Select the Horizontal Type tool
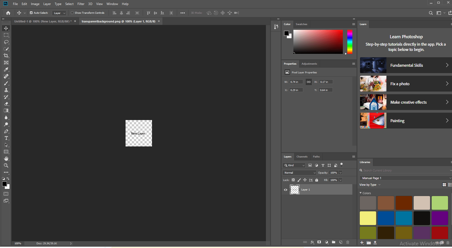Viewport: 452px width, 248px height. click(x=6, y=138)
